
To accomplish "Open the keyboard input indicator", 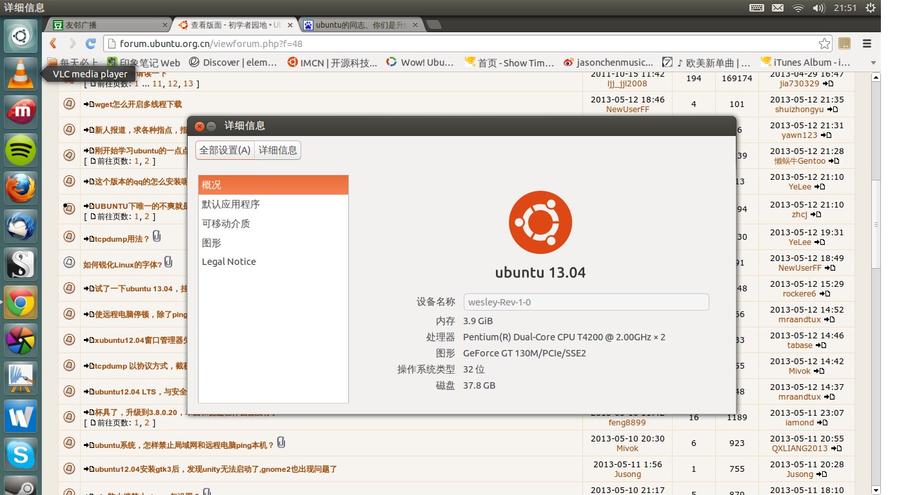I will click(x=757, y=8).
